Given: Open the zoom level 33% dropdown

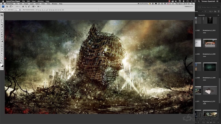Looking at the screenshot, I should (18, 6).
